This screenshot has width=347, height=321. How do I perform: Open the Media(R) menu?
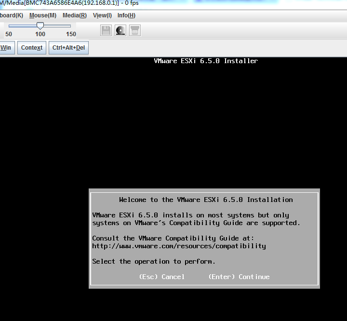pos(75,15)
